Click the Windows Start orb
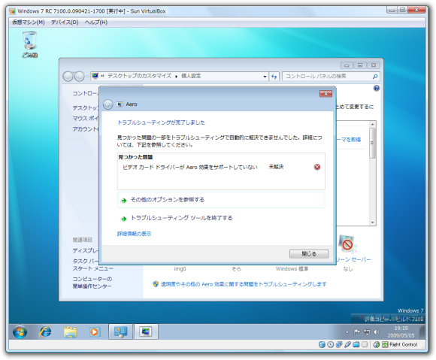Screen dimensions: 436x360 click(20, 332)
